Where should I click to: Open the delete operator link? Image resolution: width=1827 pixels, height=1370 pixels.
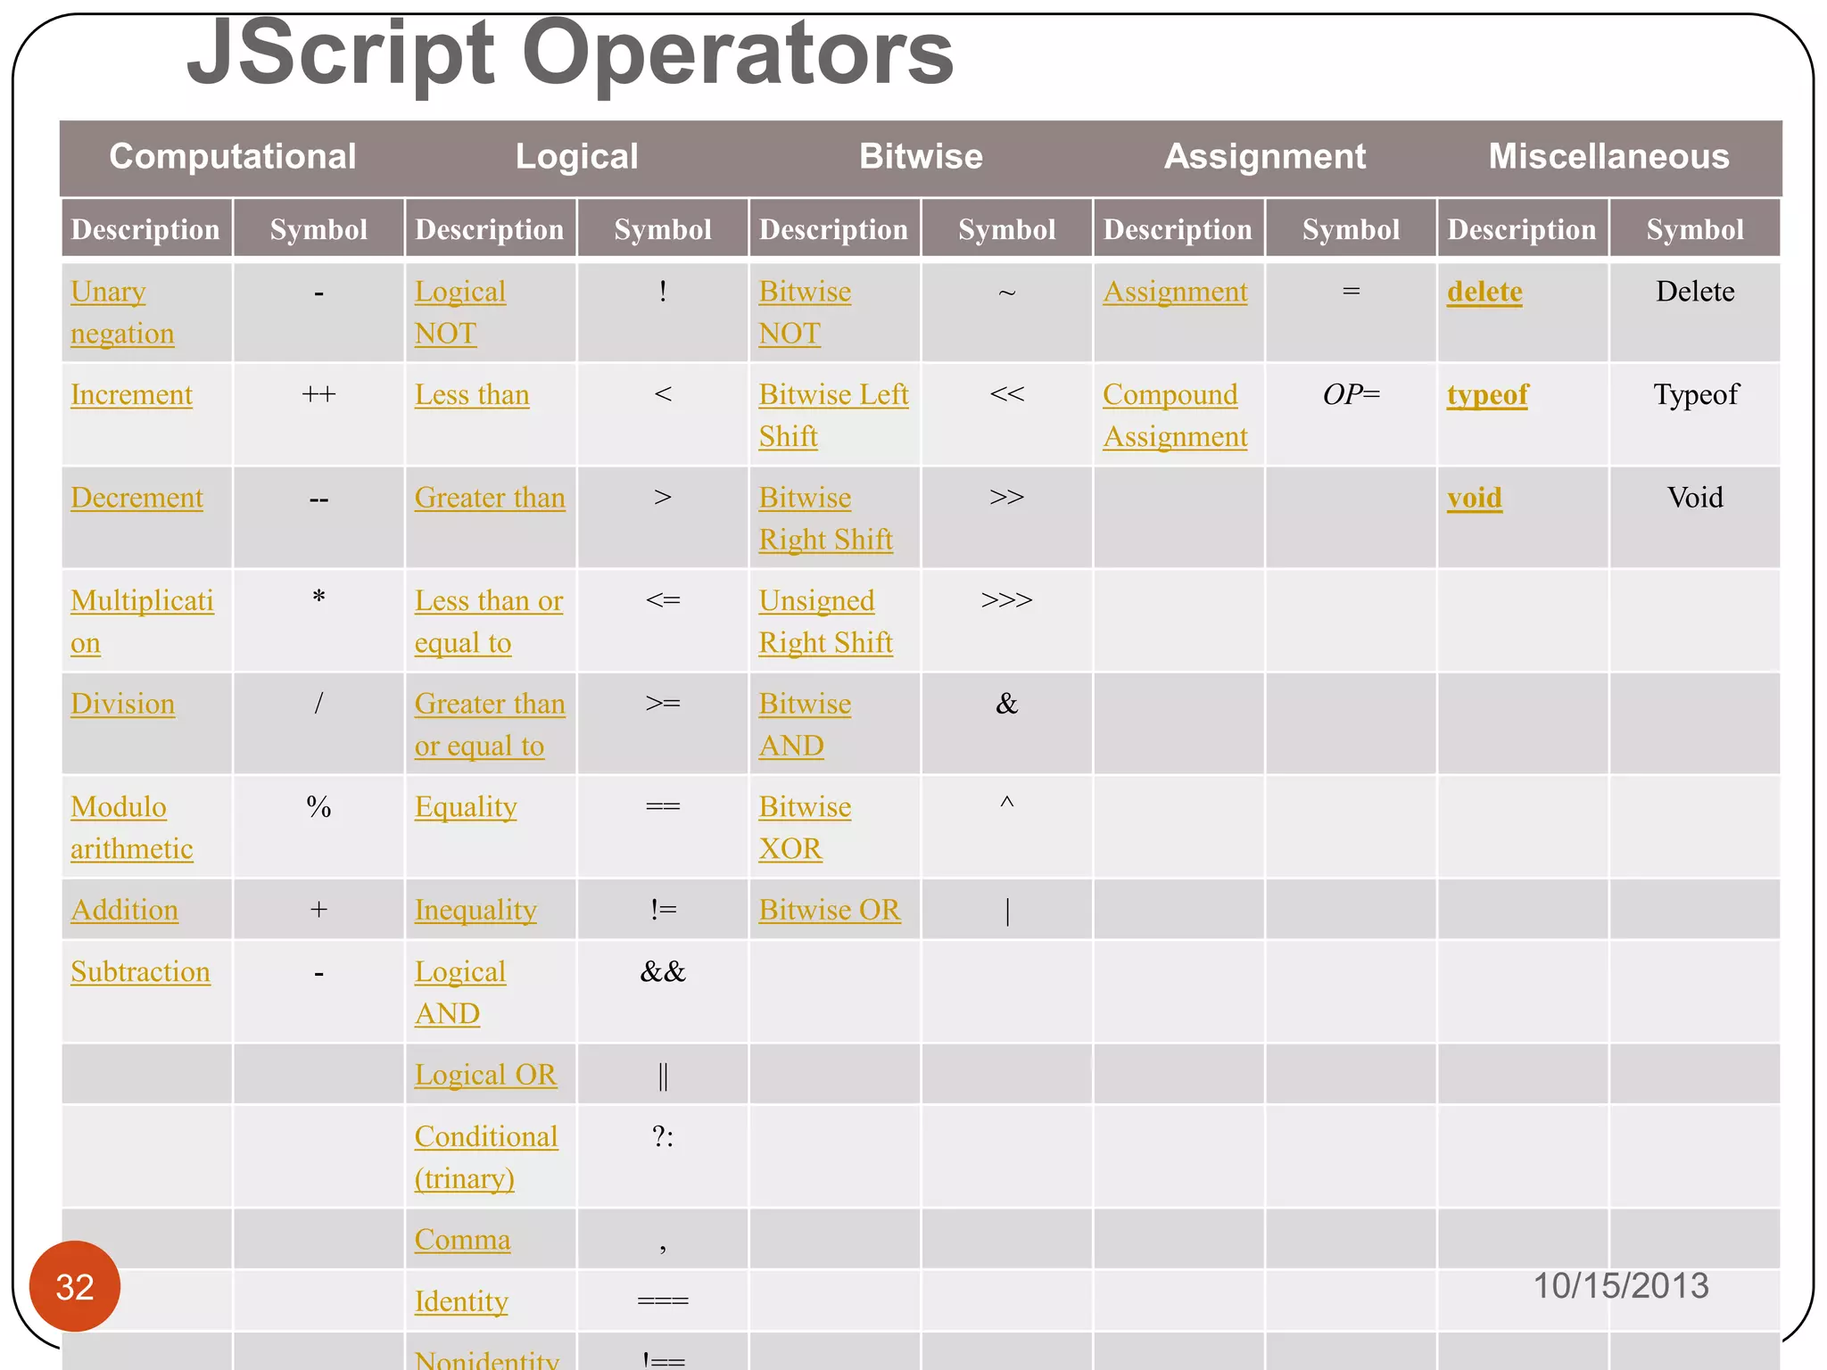(x=1484, y=292)
